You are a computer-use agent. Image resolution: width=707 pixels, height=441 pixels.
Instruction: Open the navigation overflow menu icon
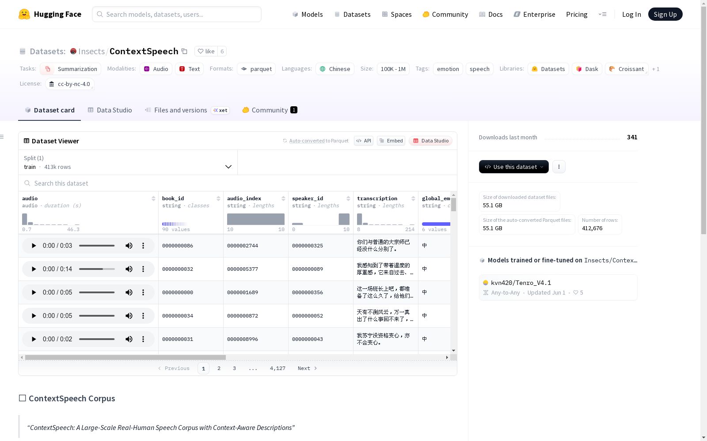pyautogui.click(x=602, y=14)
